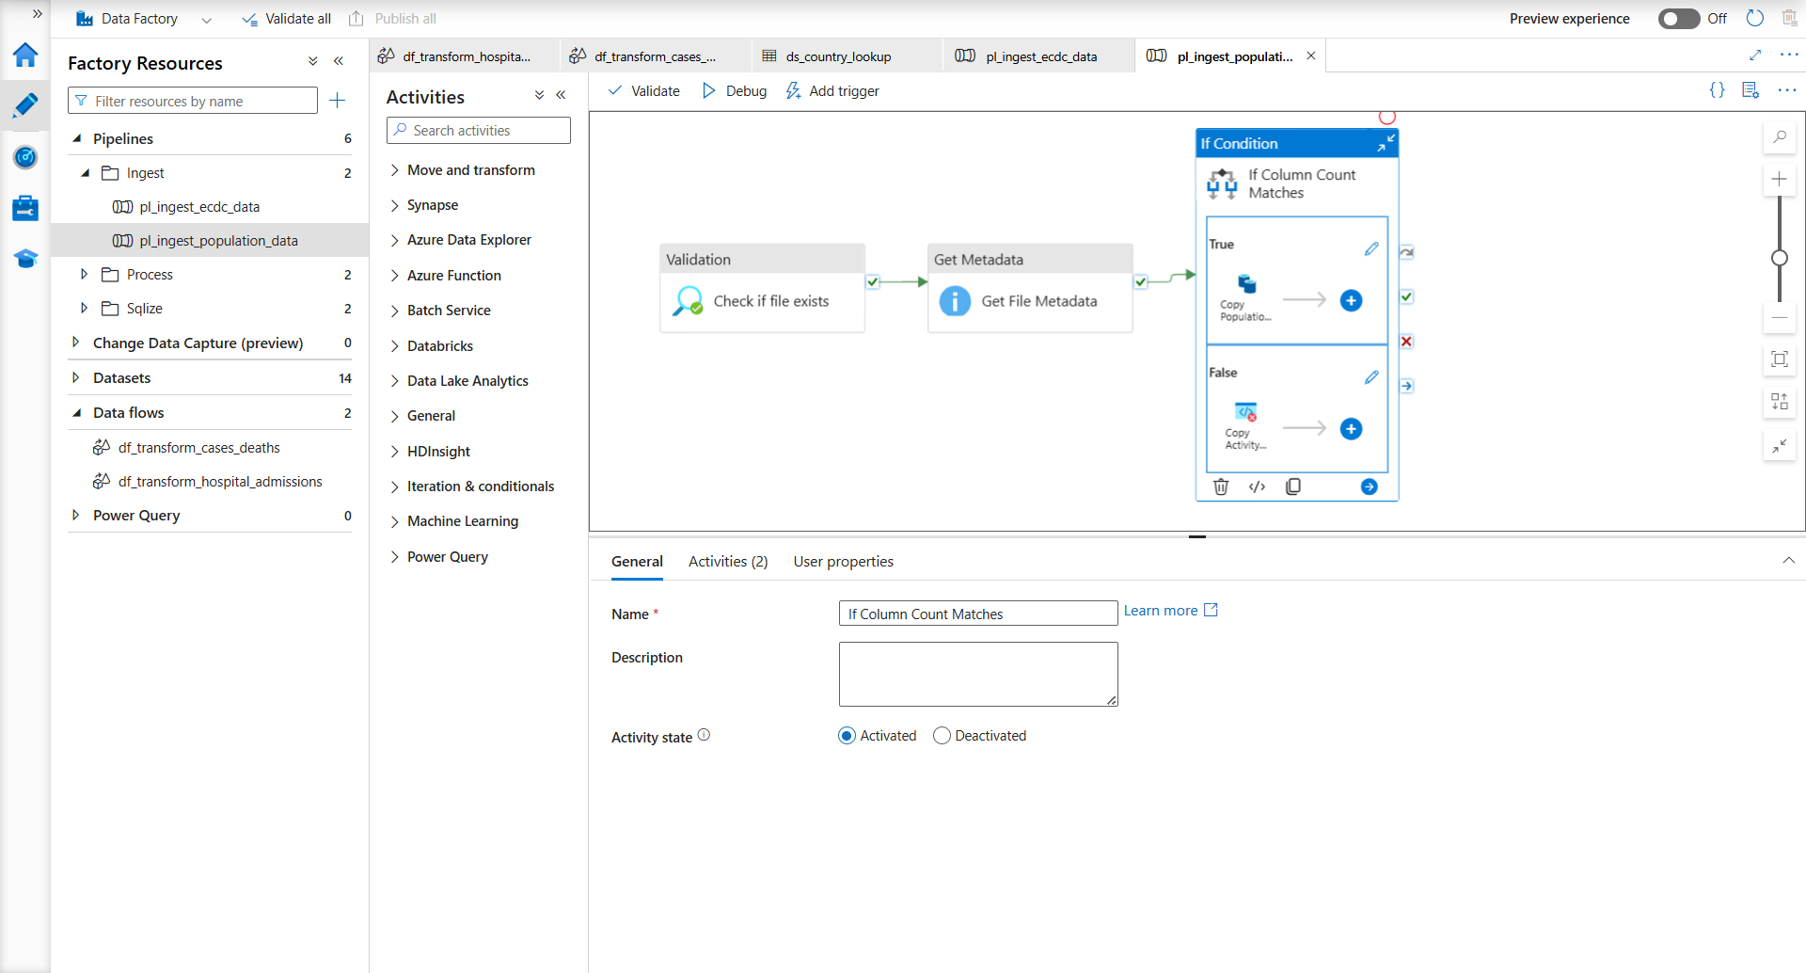Auto-align the canvas activities

pos(1779,402)
